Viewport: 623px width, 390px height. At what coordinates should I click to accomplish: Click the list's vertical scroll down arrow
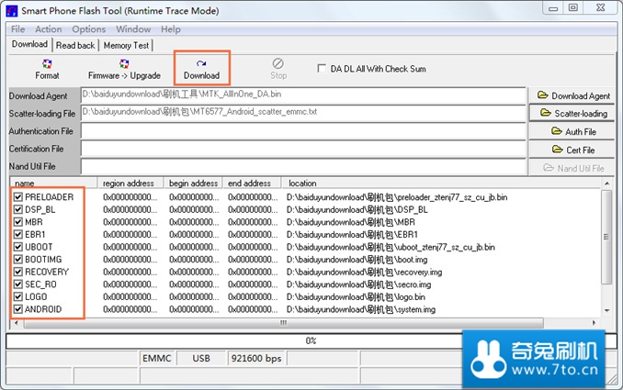606,311
